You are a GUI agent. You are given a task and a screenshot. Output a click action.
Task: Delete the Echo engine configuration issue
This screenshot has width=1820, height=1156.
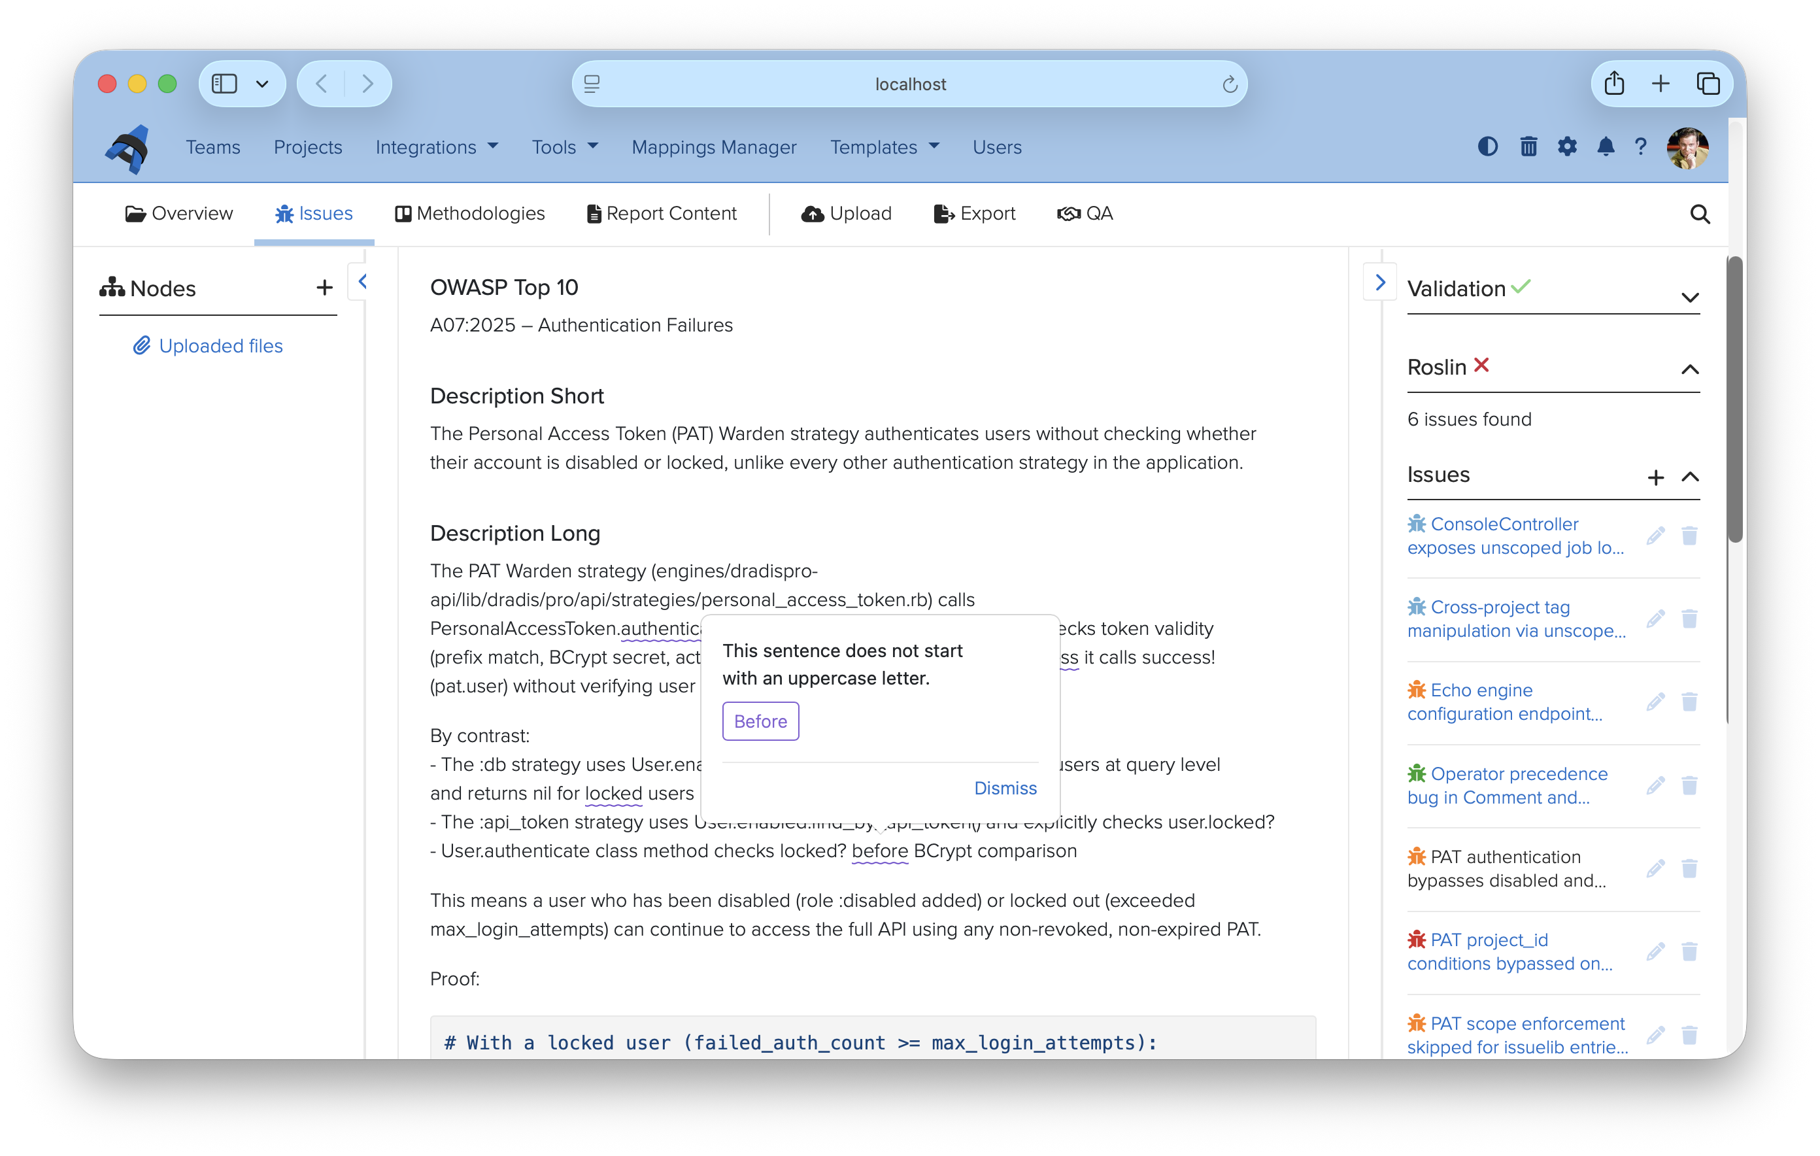click(1689, 702)
